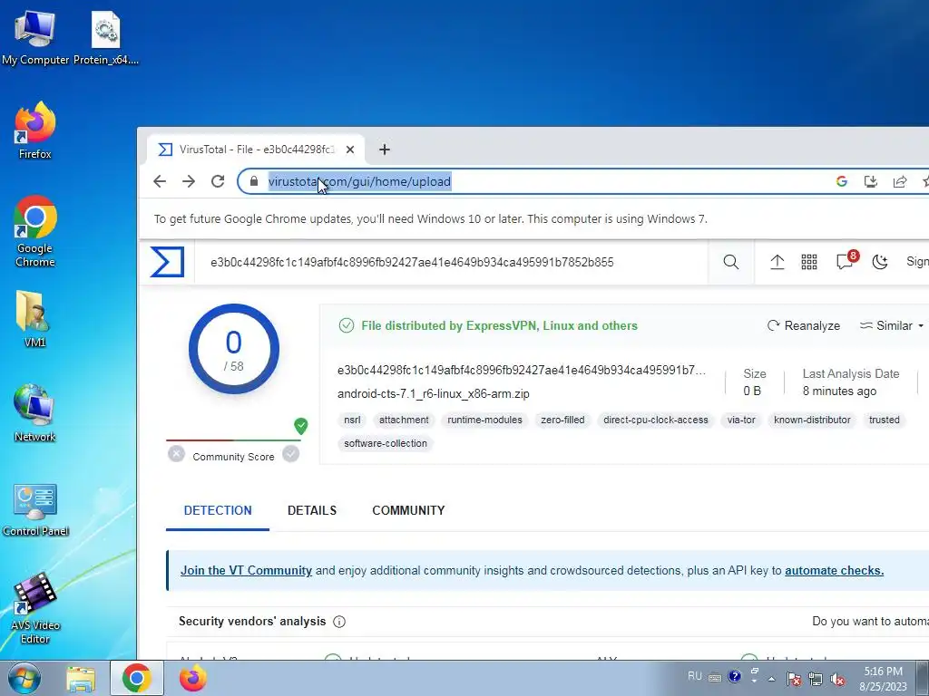Close the VirusTotal browser tab
This screenshot has height=696, width=929.
click(x=350, y=150)
